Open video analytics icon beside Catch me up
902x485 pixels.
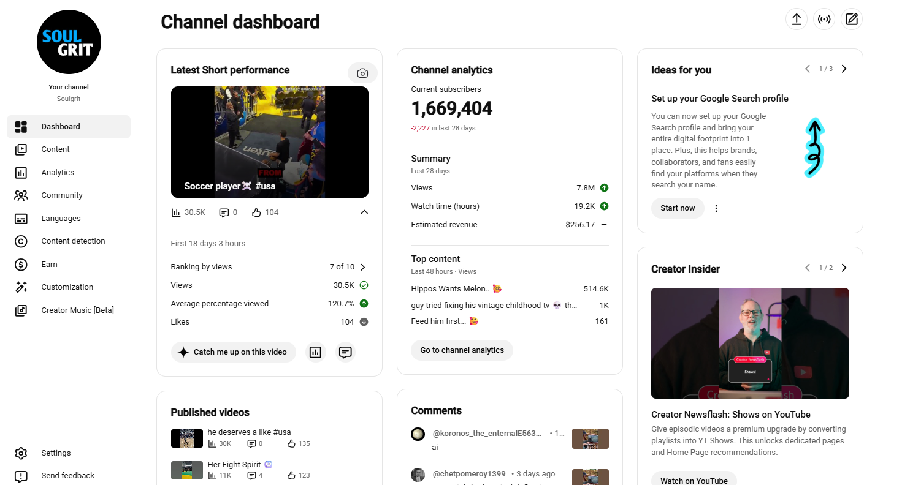pos(315,352)
